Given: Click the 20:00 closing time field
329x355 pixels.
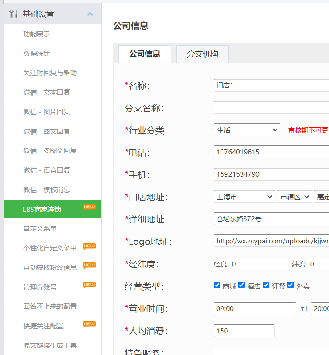Looking at the screenshot, I should [x=320, y=308].
